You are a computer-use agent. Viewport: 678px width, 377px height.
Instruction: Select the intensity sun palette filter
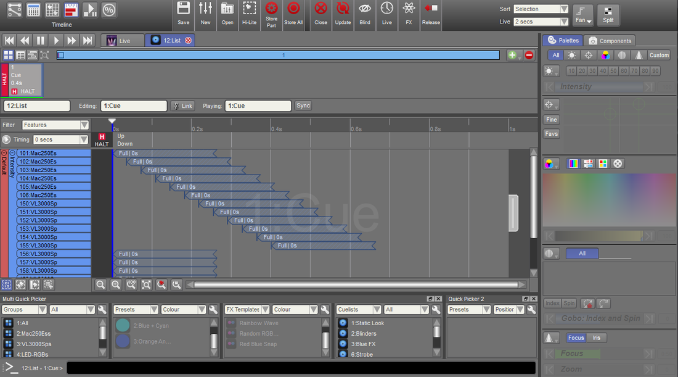tap(571, 55)
